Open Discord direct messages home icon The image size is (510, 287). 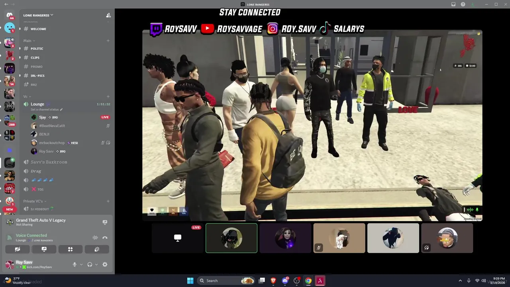(10, 15)
